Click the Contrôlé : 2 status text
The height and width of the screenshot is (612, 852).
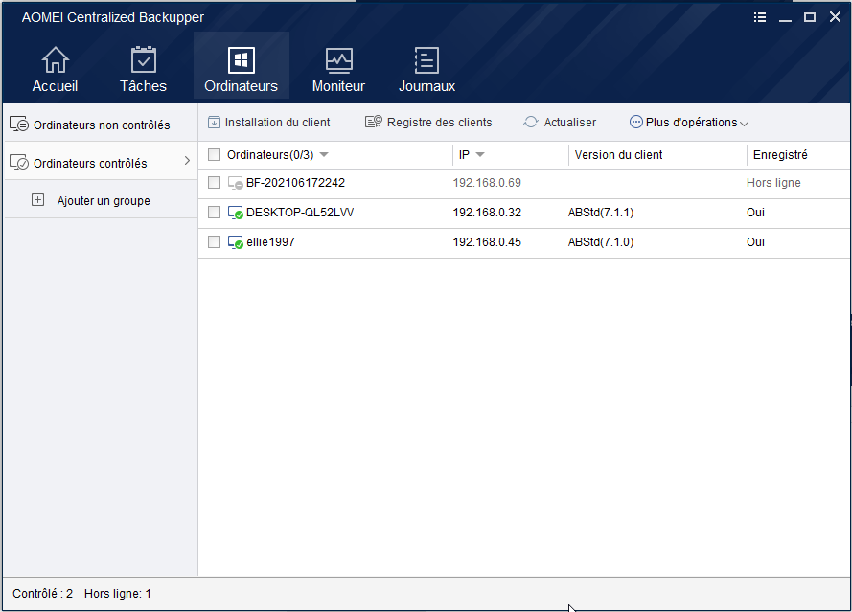pyautogui.click(x=42, y=594)
